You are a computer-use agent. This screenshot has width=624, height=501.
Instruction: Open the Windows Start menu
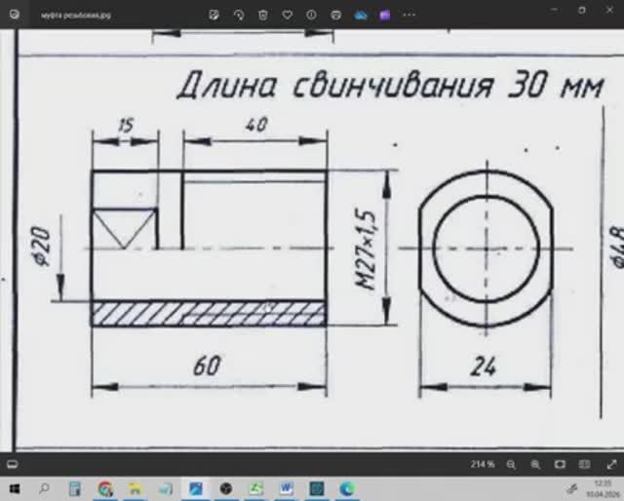point(15,488)
